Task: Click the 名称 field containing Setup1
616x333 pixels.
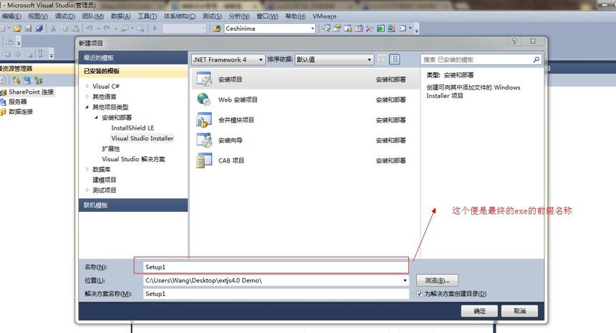Action: click(x=276, y=267)
